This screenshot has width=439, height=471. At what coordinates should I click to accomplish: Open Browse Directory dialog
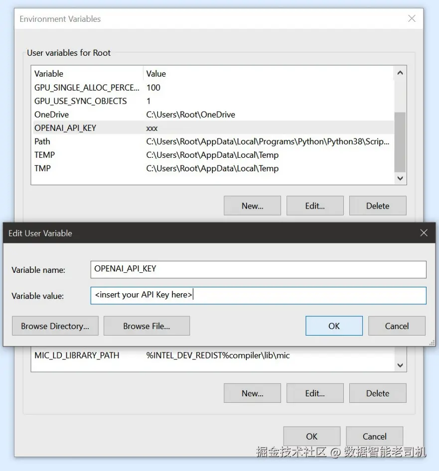[x=55, y=326]
